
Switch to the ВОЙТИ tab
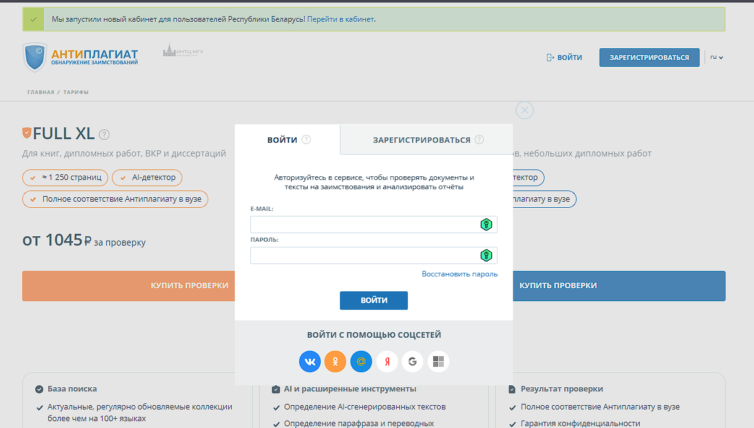click(287, 140)
